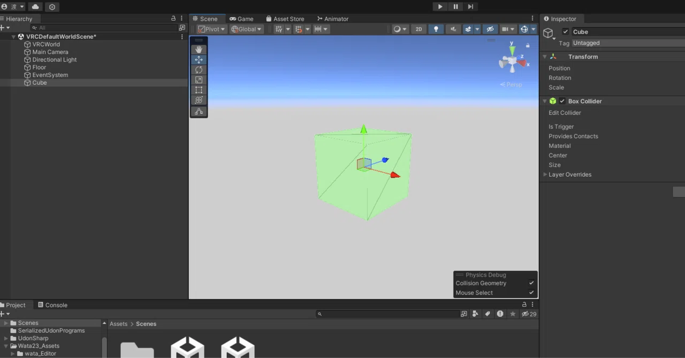This screenshot has width=685, height=358.
Task: Click the scene gizmo lock icon
Action: (x=528, y=45)
